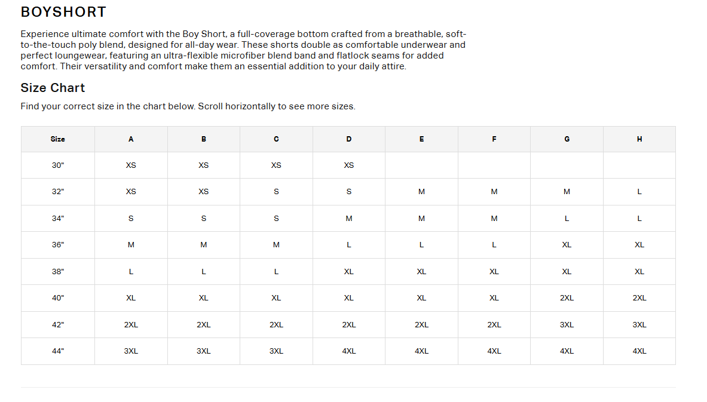Click the product description paragraph
The width and height of the screenshot is (707, 402).
point(243,50)
